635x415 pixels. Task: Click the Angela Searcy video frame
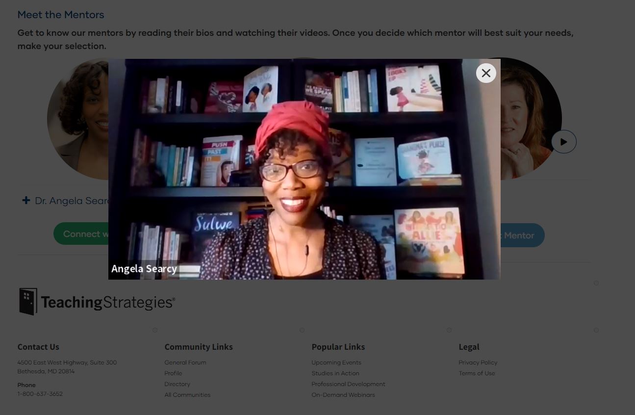(x=304, y=169)
